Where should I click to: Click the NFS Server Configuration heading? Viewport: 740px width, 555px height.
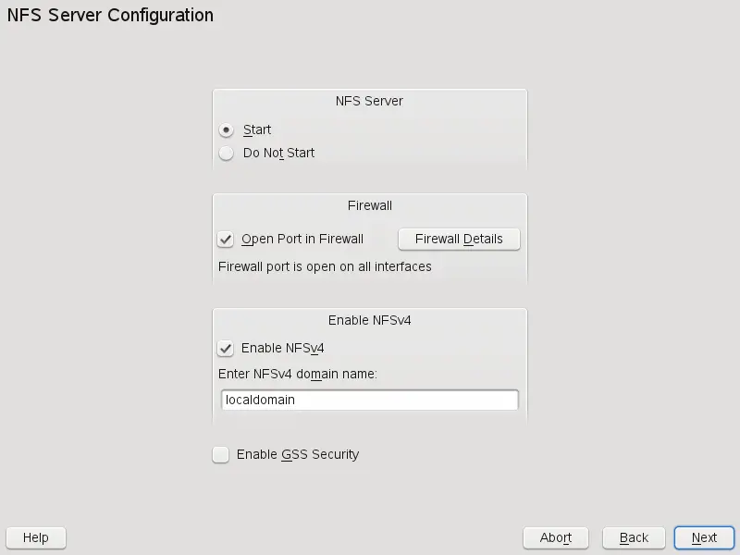[x=110, y=16]
